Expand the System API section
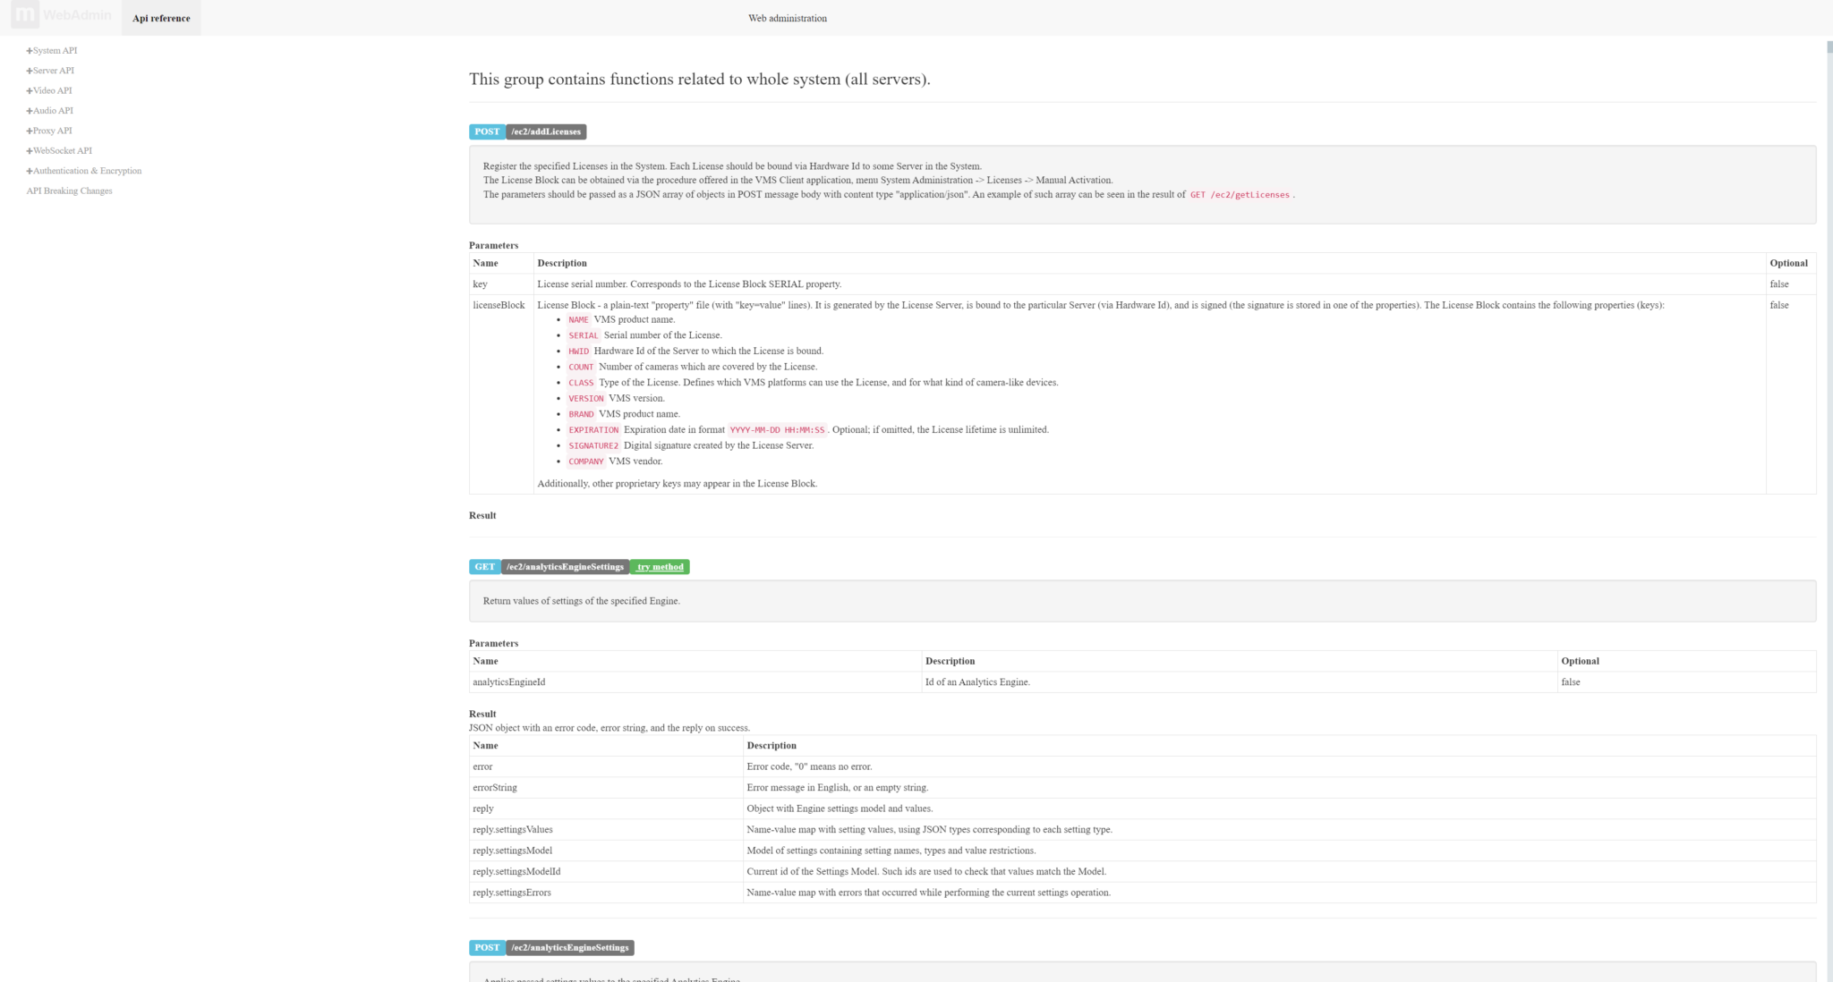Viewport: 1833px width, 982px height. 52,50
